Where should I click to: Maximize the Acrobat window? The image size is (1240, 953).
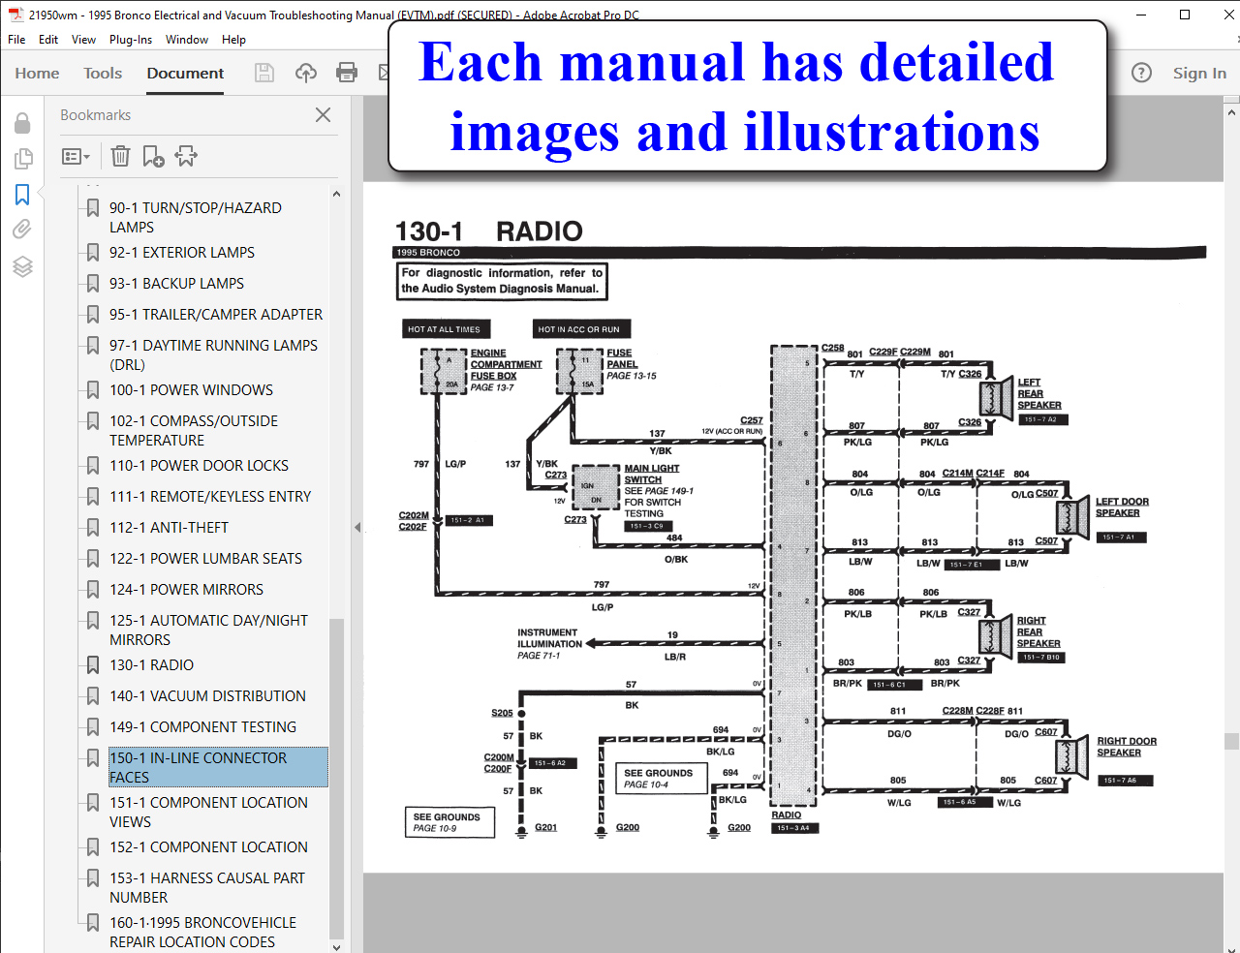coord(1185,15)
